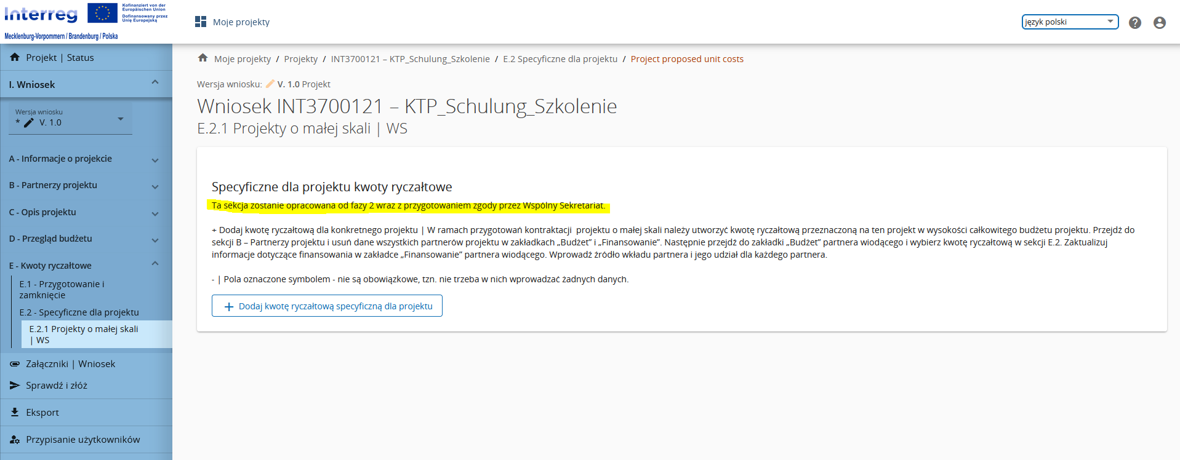Collapse the I. Wniosek panel

(155, 82)
